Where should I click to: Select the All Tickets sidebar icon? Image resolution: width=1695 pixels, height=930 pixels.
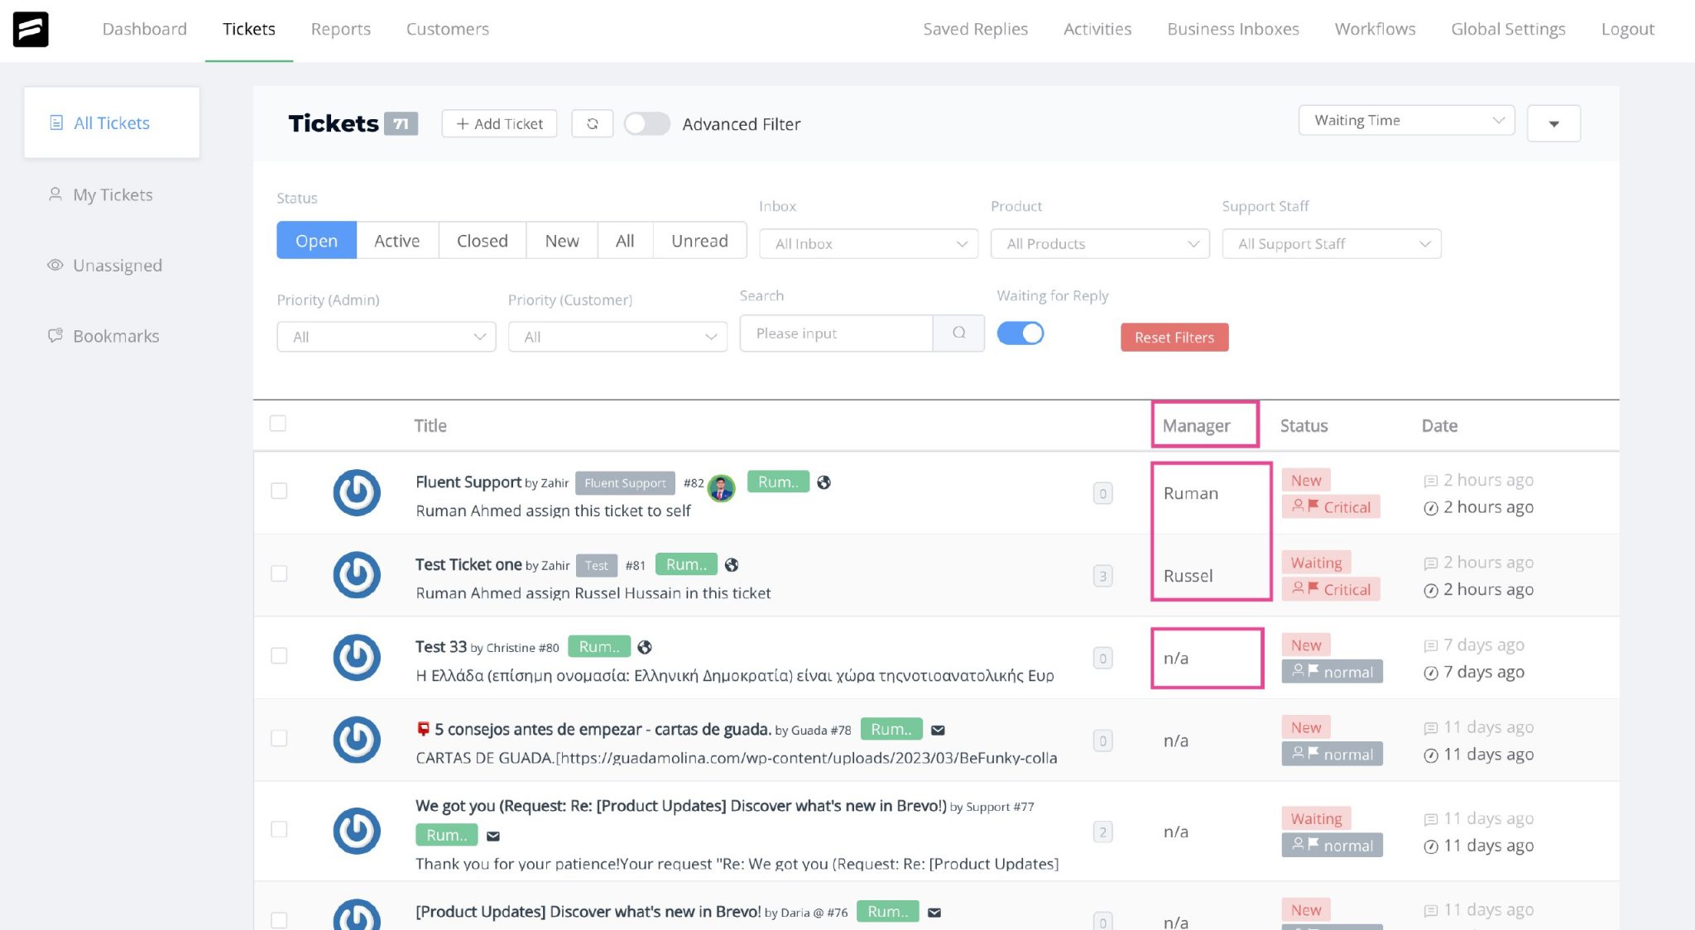pyautogui.click(x=55, y=122)
